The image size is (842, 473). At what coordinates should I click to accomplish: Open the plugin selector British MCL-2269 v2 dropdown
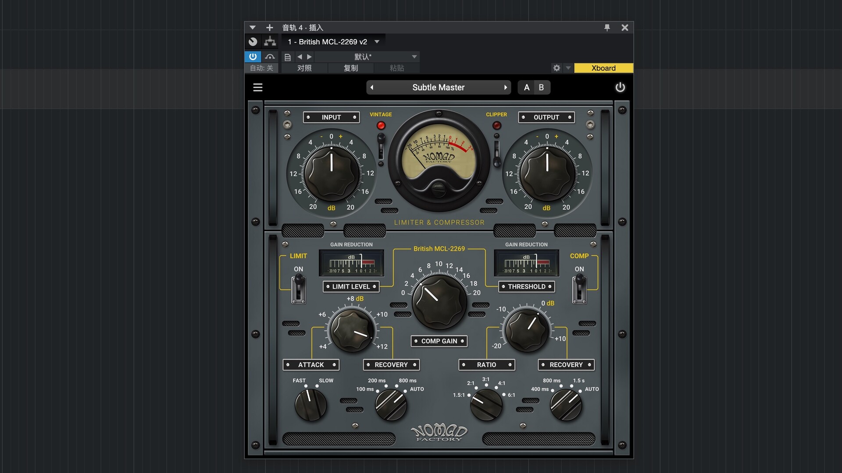(333, 42)
